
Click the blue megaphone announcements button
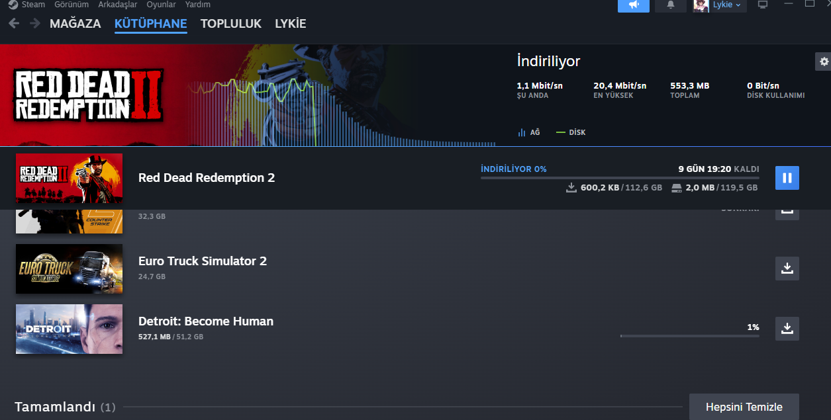click(x=634, y=5)
